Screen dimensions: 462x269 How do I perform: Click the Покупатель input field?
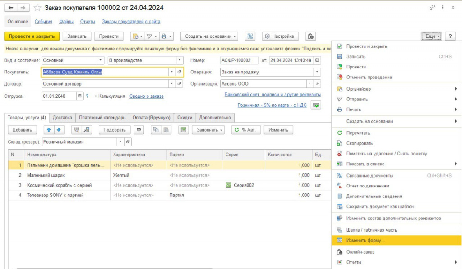(x=105, y=72)
